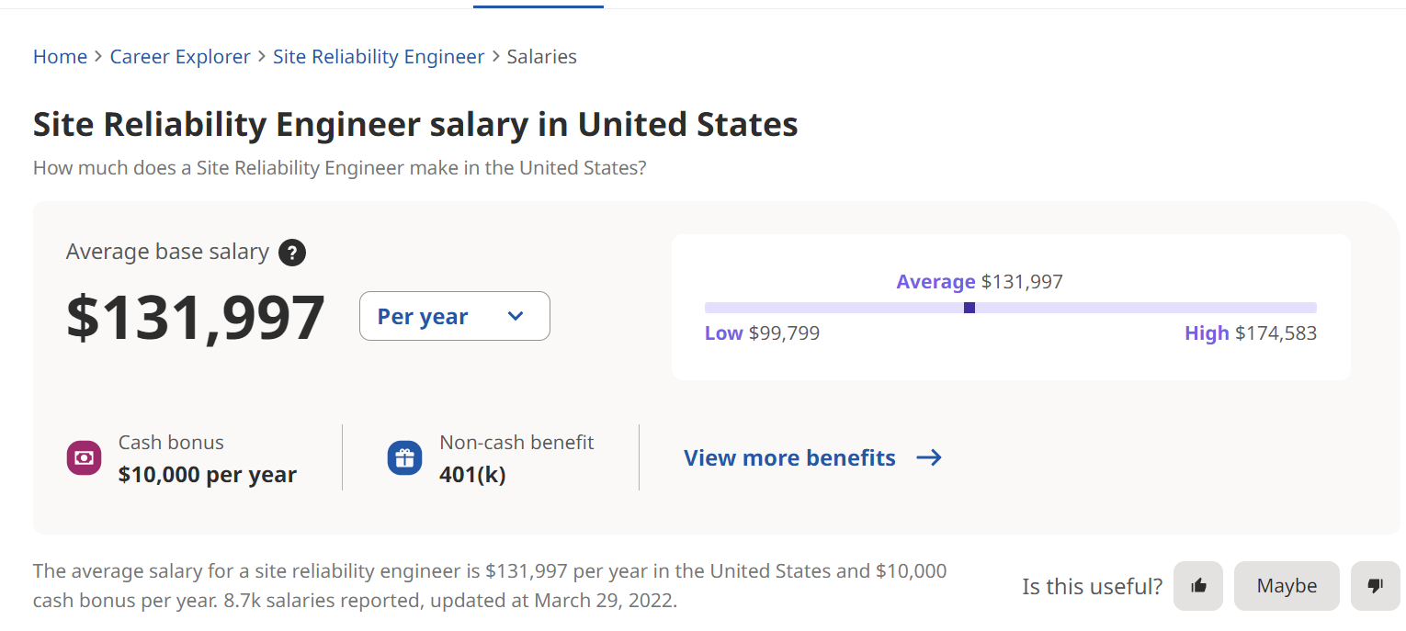Screen dimensions: 1406x631
Task: Click the blue gift benefit icon
Action: coord(404,457)
